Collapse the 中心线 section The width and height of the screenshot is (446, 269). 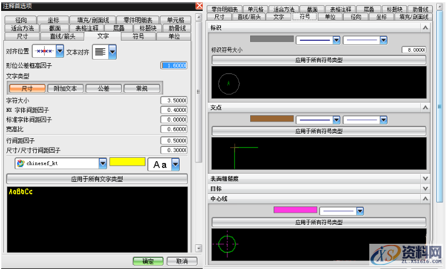425,198
